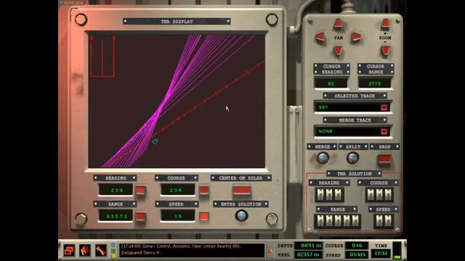This screenshot has height=261, width=465.
Task: Open the Selected Track dropdown arrow
Action: coord(384,107)
